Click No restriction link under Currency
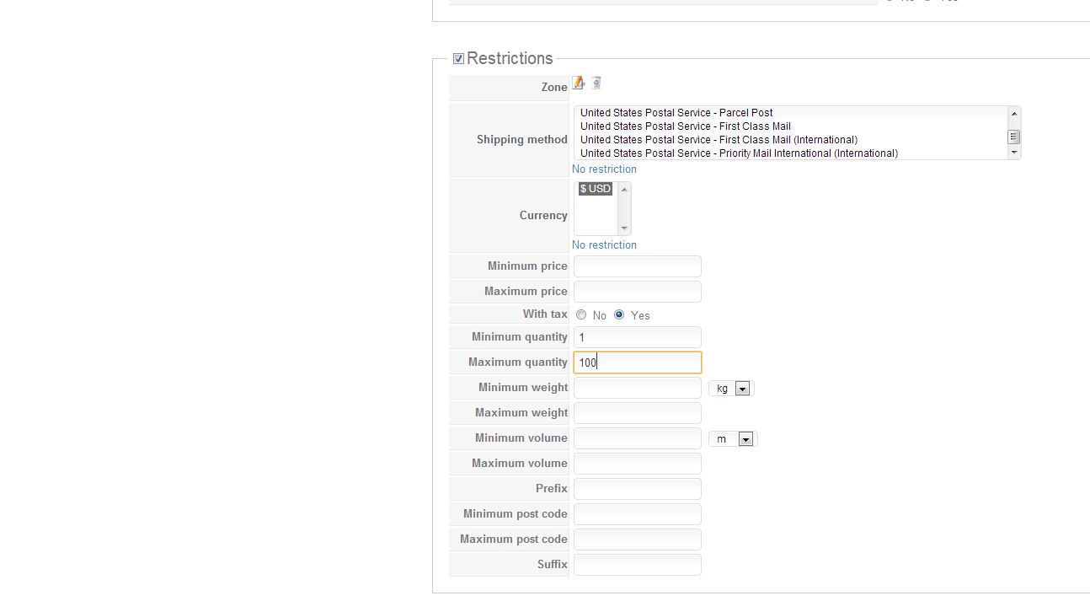This screenshot has width=1090, height=596. 604,245
